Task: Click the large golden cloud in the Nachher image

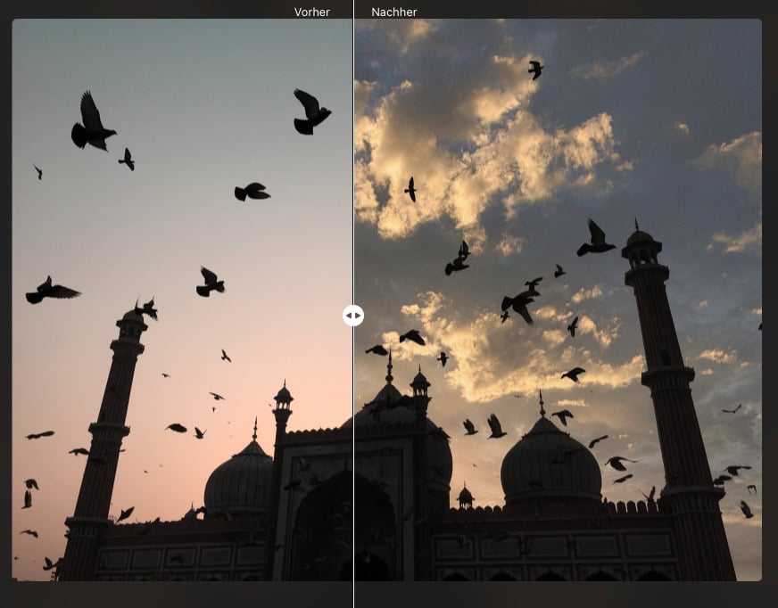Action: point(500,152)
